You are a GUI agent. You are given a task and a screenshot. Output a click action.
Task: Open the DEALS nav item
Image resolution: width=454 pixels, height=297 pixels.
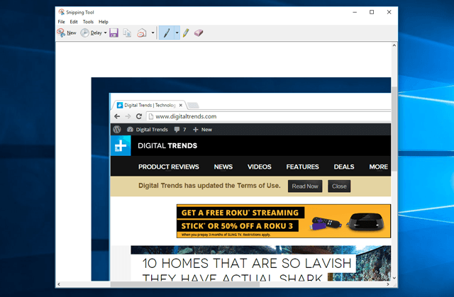click(344, 167)
